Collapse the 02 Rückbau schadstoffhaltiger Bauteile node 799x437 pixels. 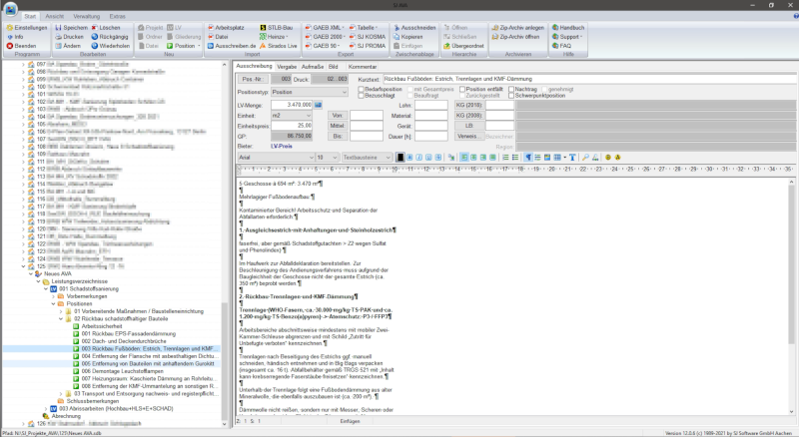[61, 319]
